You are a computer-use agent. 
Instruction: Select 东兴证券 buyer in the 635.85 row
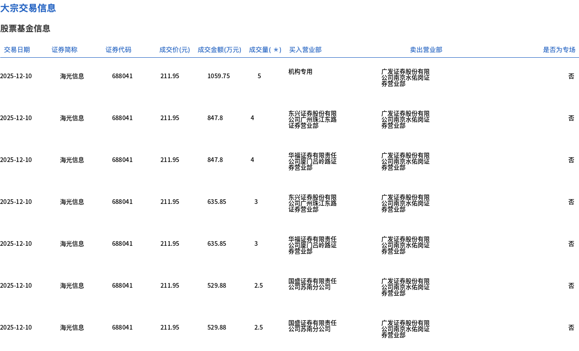point(313,203)
